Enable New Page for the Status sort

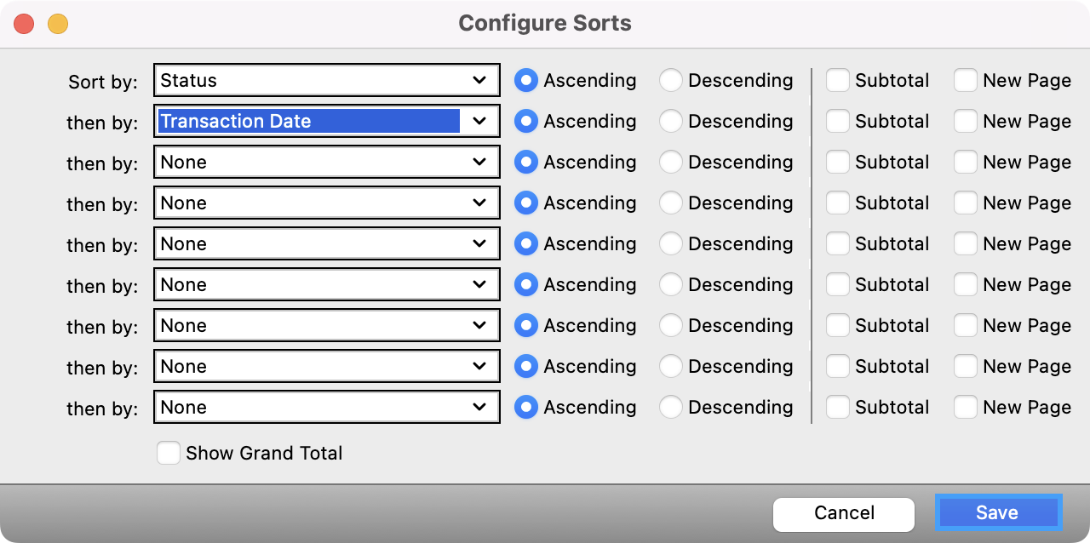click(x=966, y=81)
